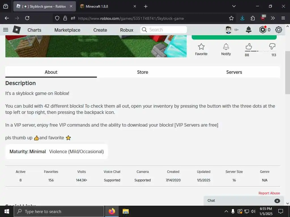Reload the Roblox page

click(27, 18)
